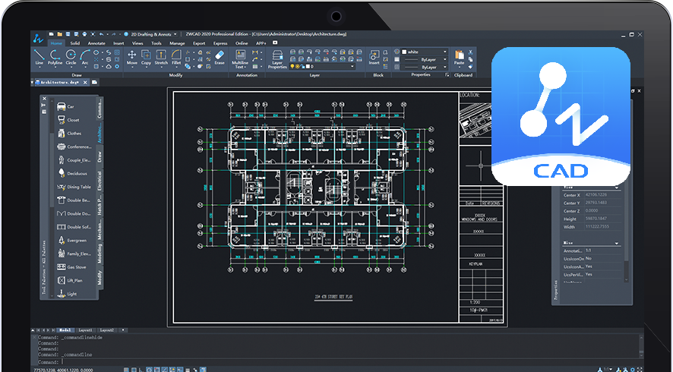Click into the Command input line
This screenshot has width=673, height=372.
tap(339, 362)
